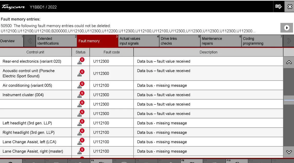Viewport: 294px width, 163px height.
Task: Select the Lane Change Assist, right (master) entry
Action: 33,151
